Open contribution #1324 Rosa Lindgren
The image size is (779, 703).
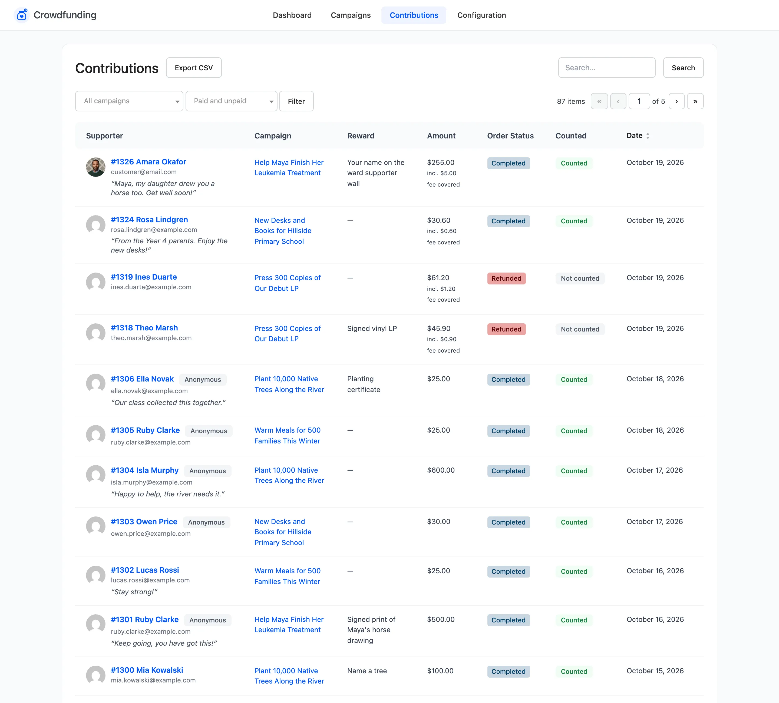pyautogui.click(x=149, y=220)
